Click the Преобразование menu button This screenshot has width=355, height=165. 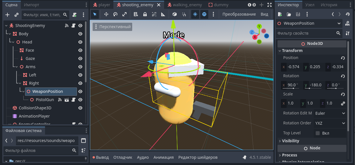pyautogui.click(x=239, y=14)
